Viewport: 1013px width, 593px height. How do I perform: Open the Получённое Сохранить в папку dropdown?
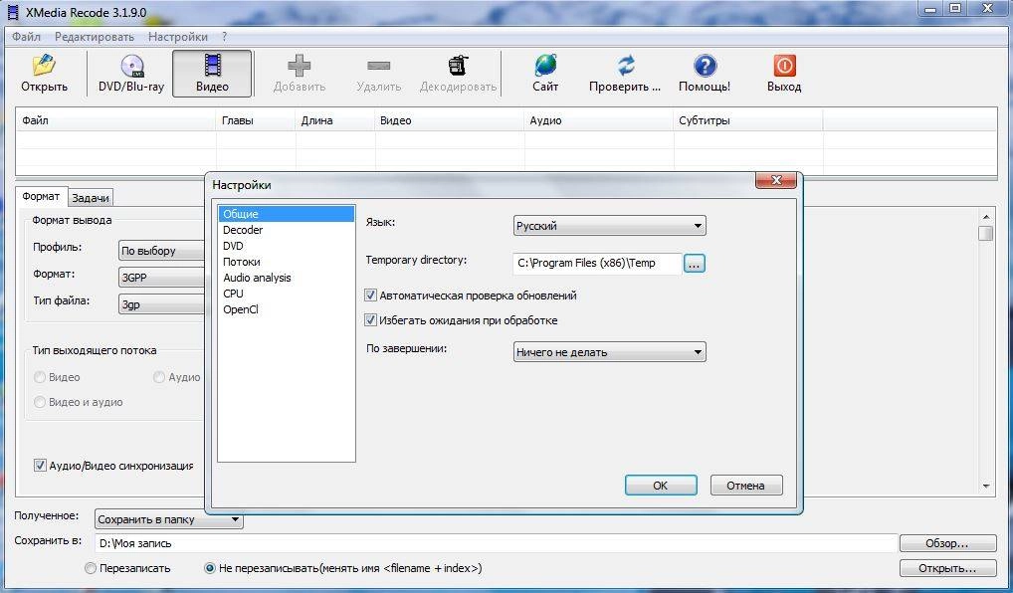(168, 519)
